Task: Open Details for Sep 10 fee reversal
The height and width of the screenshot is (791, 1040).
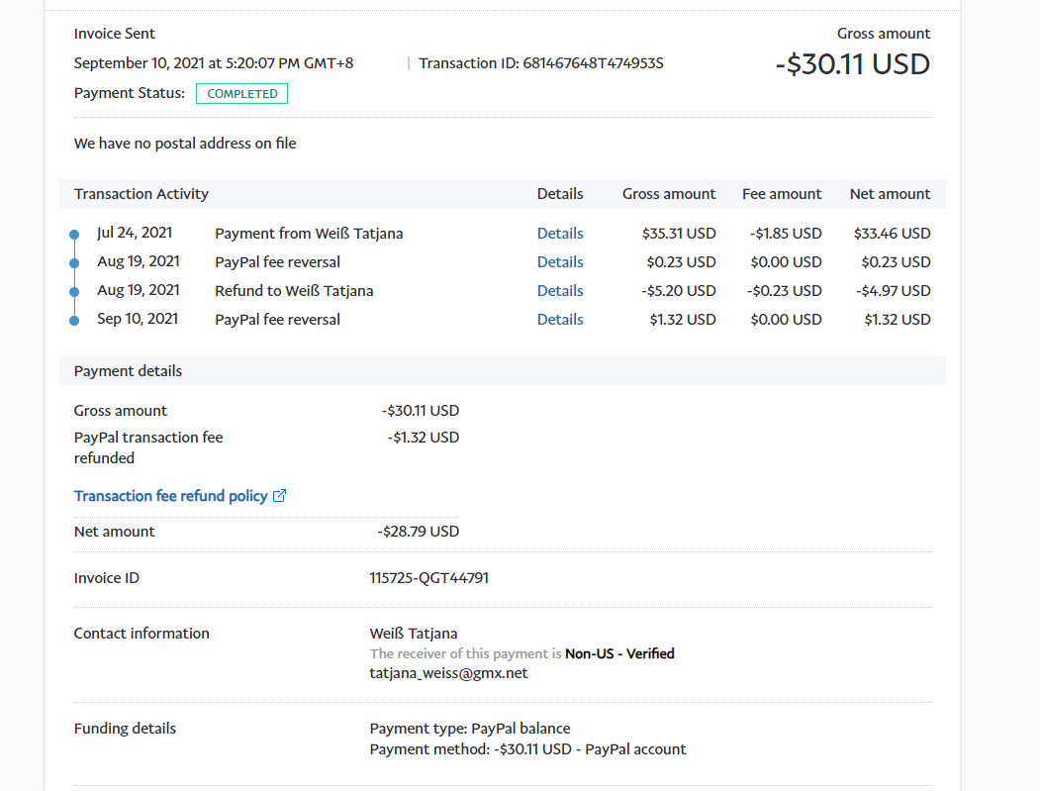Action: [560, 320]
